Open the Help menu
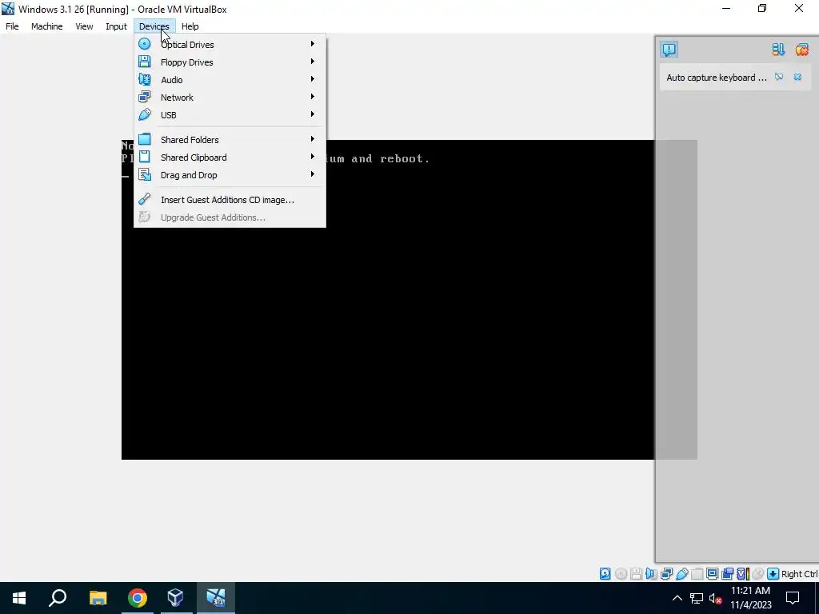This screenshot has height=614, width=819. point(190,26)
